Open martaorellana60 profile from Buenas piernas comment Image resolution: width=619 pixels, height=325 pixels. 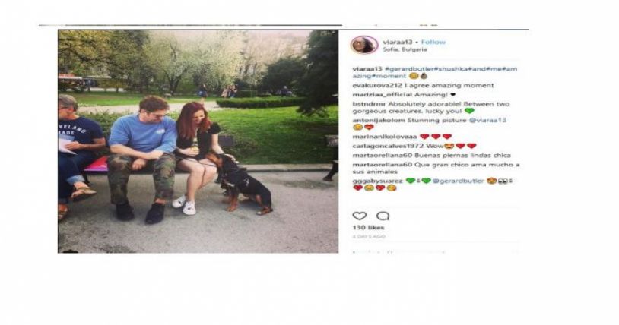pos(383,156)
